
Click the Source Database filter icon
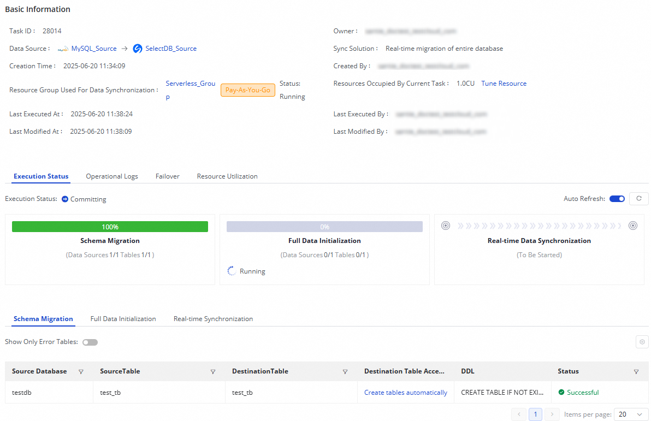[x=81, y=371]
